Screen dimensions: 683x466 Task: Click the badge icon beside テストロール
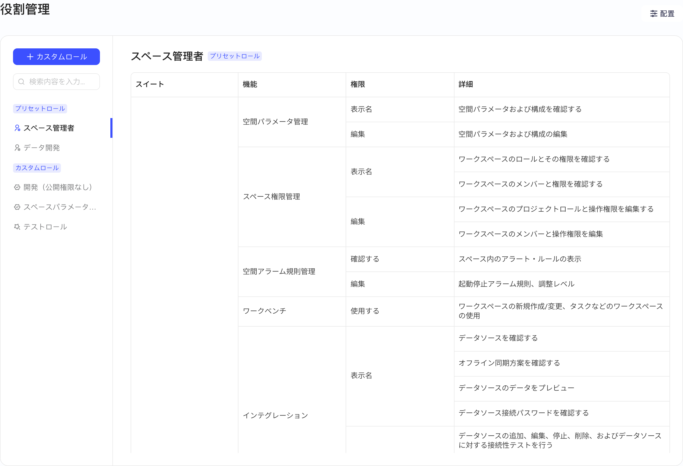click(x=17, y=227)
